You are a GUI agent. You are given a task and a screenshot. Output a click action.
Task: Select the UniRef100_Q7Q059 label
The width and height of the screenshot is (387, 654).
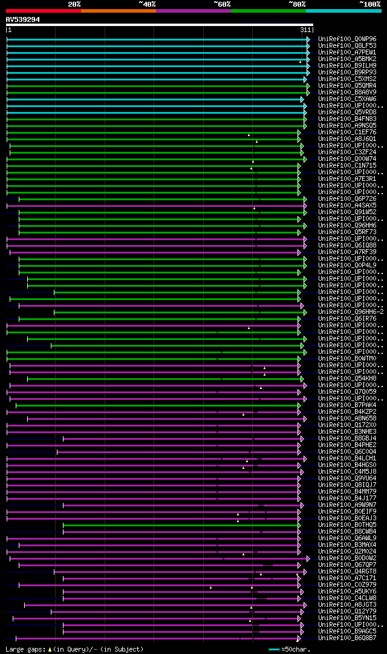(x=347, y=391)
